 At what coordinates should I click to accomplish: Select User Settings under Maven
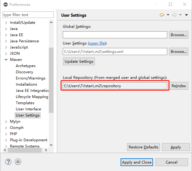[28, 115]
